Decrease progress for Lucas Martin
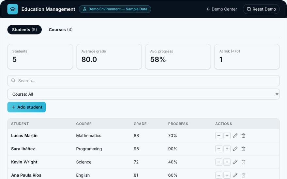Image resolution: width=287 pixels, height=179 pixels. pos(219,136)
